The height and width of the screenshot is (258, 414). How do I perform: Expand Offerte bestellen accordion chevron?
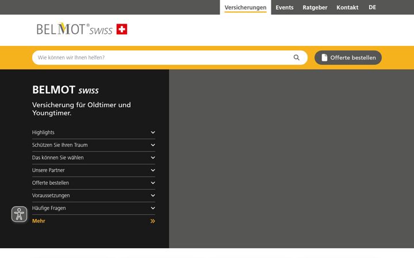pyautogui.click(x=153, y=183)
